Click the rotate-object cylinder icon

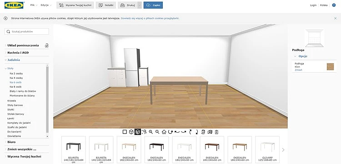203,132
